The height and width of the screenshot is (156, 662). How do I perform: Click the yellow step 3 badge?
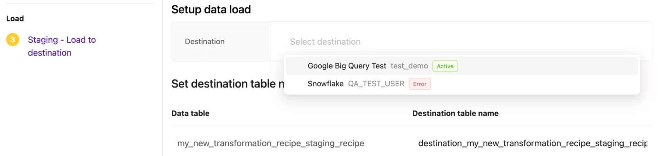pyautogui.click(x=13, y=40)
